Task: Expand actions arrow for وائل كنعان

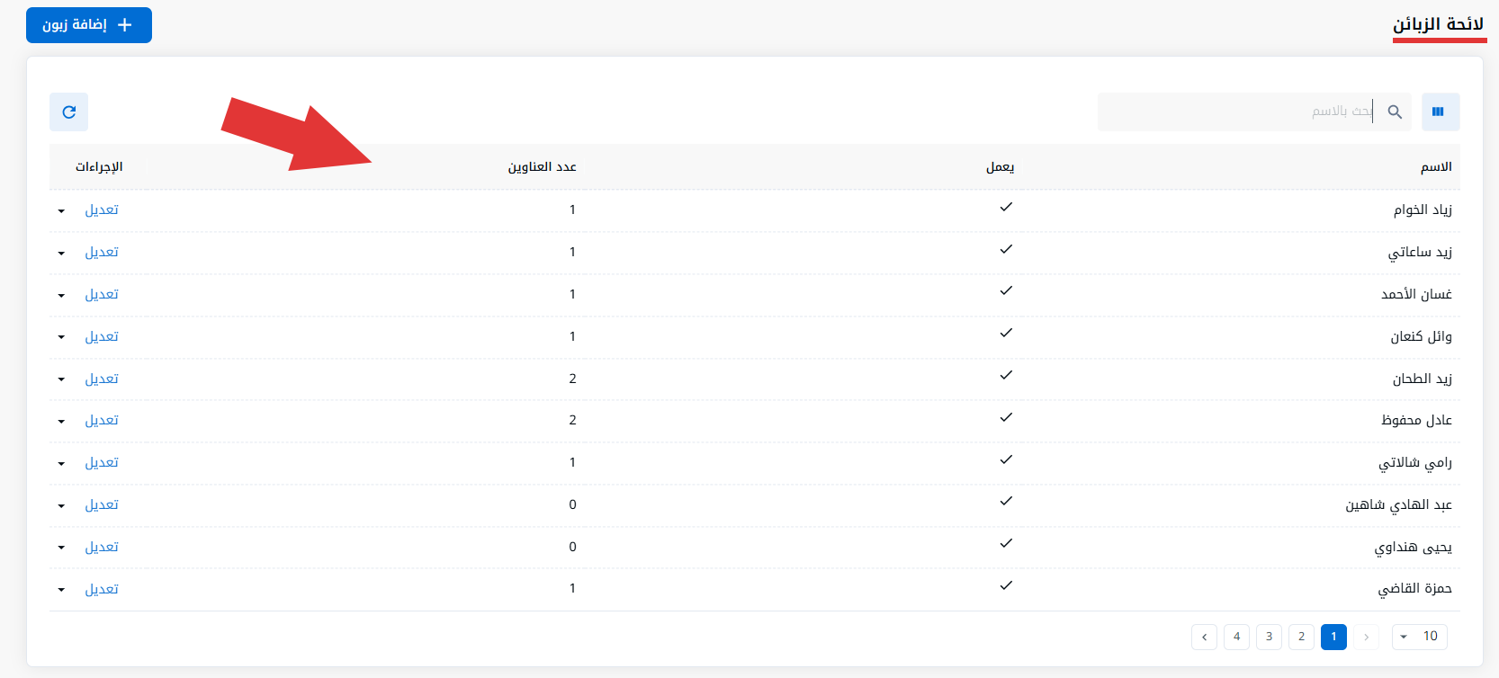Action: [x=61, y=337]
